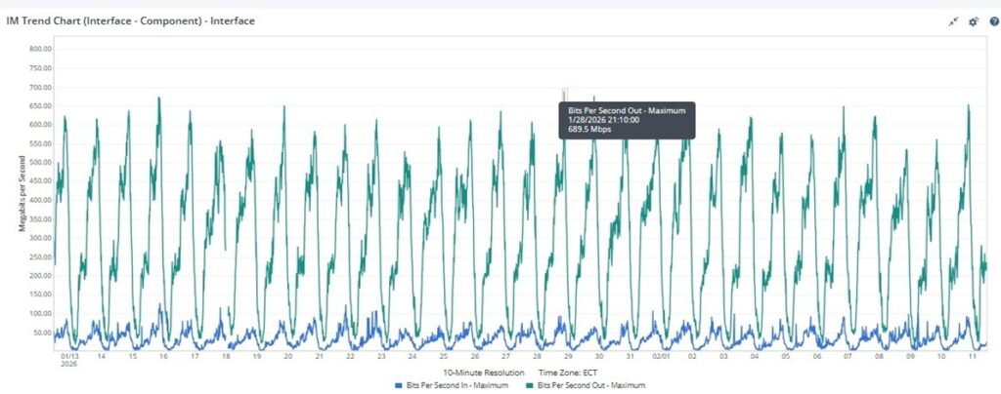Click blue Bits Per Second In swatch
Image resolution: width=1001 pixels, height=394 pixels.
pyautogui.click(x=398, y=386)
